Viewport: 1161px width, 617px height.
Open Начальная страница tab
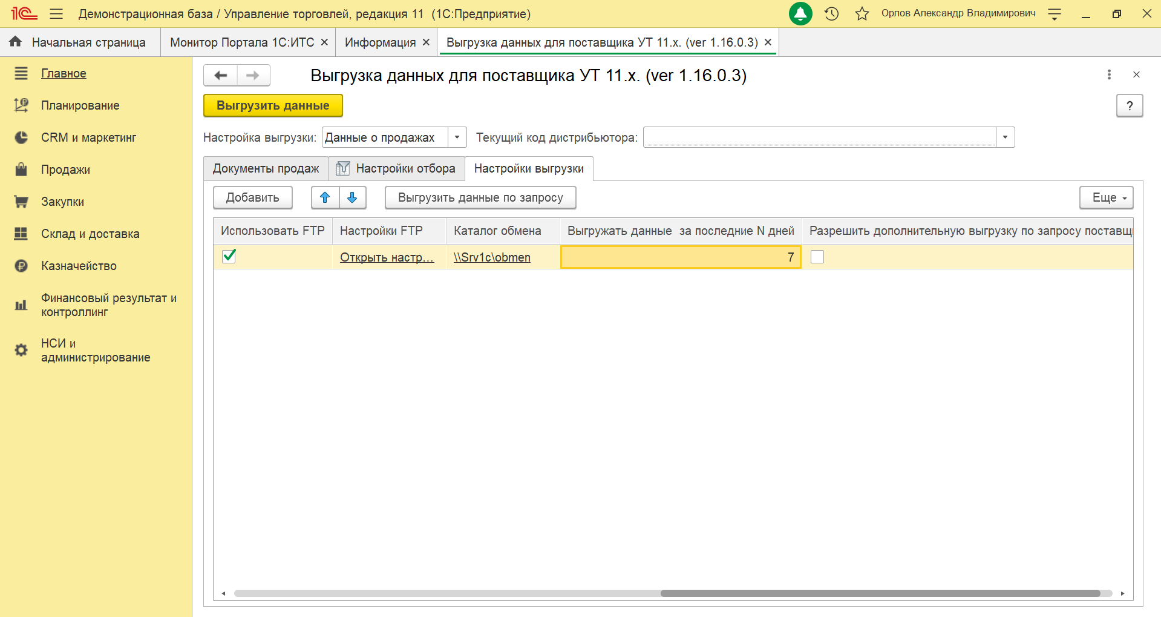[80, 42]
